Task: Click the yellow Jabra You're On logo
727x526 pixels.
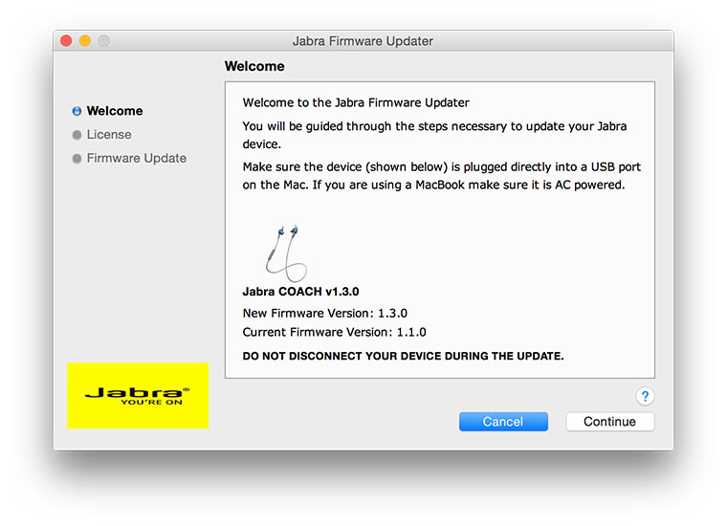Action: coord(138,395)
